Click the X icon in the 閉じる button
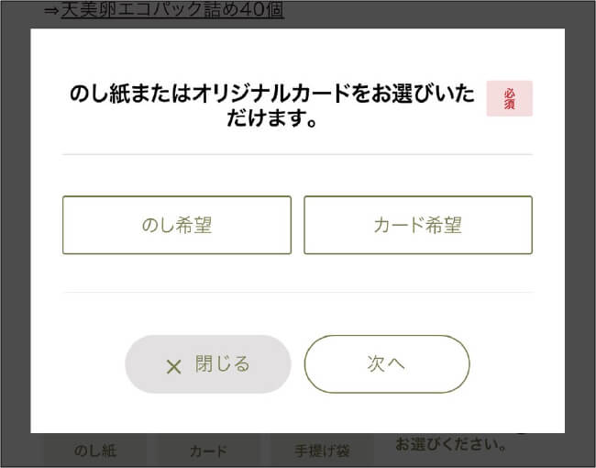This screenshot has height=468, width=596. coord(173,367)
